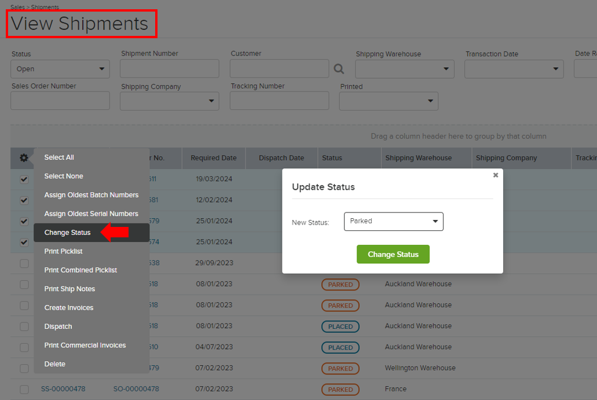Uncheck the first selected shipment row
Screen dimensions: 597x400
23,179
